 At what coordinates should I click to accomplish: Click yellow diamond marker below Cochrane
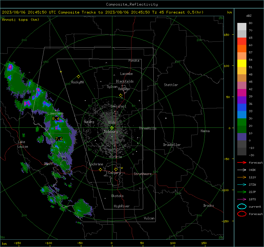[x=101, y=169]
